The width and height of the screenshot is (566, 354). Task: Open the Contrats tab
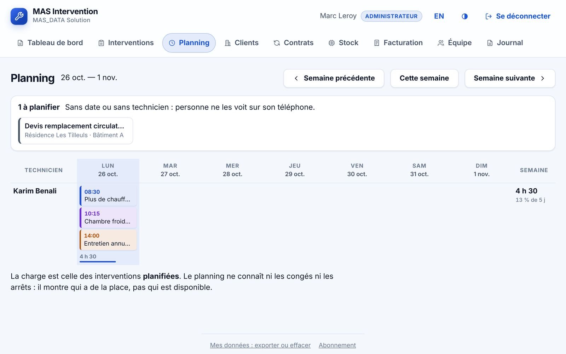(x=293, y=43)
